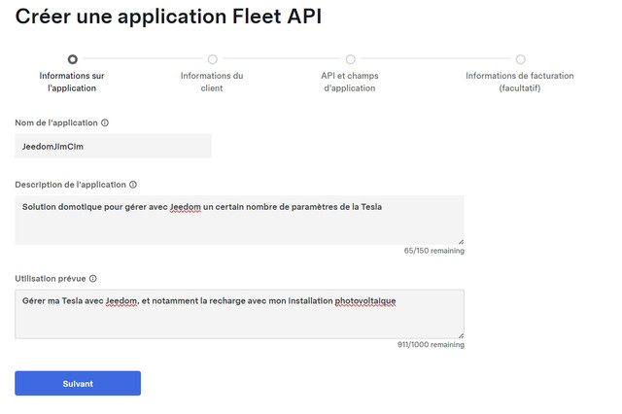622x414 pixels.
Task: Click the JeedomJimCim application name field
Action: [x=113, y=147]
